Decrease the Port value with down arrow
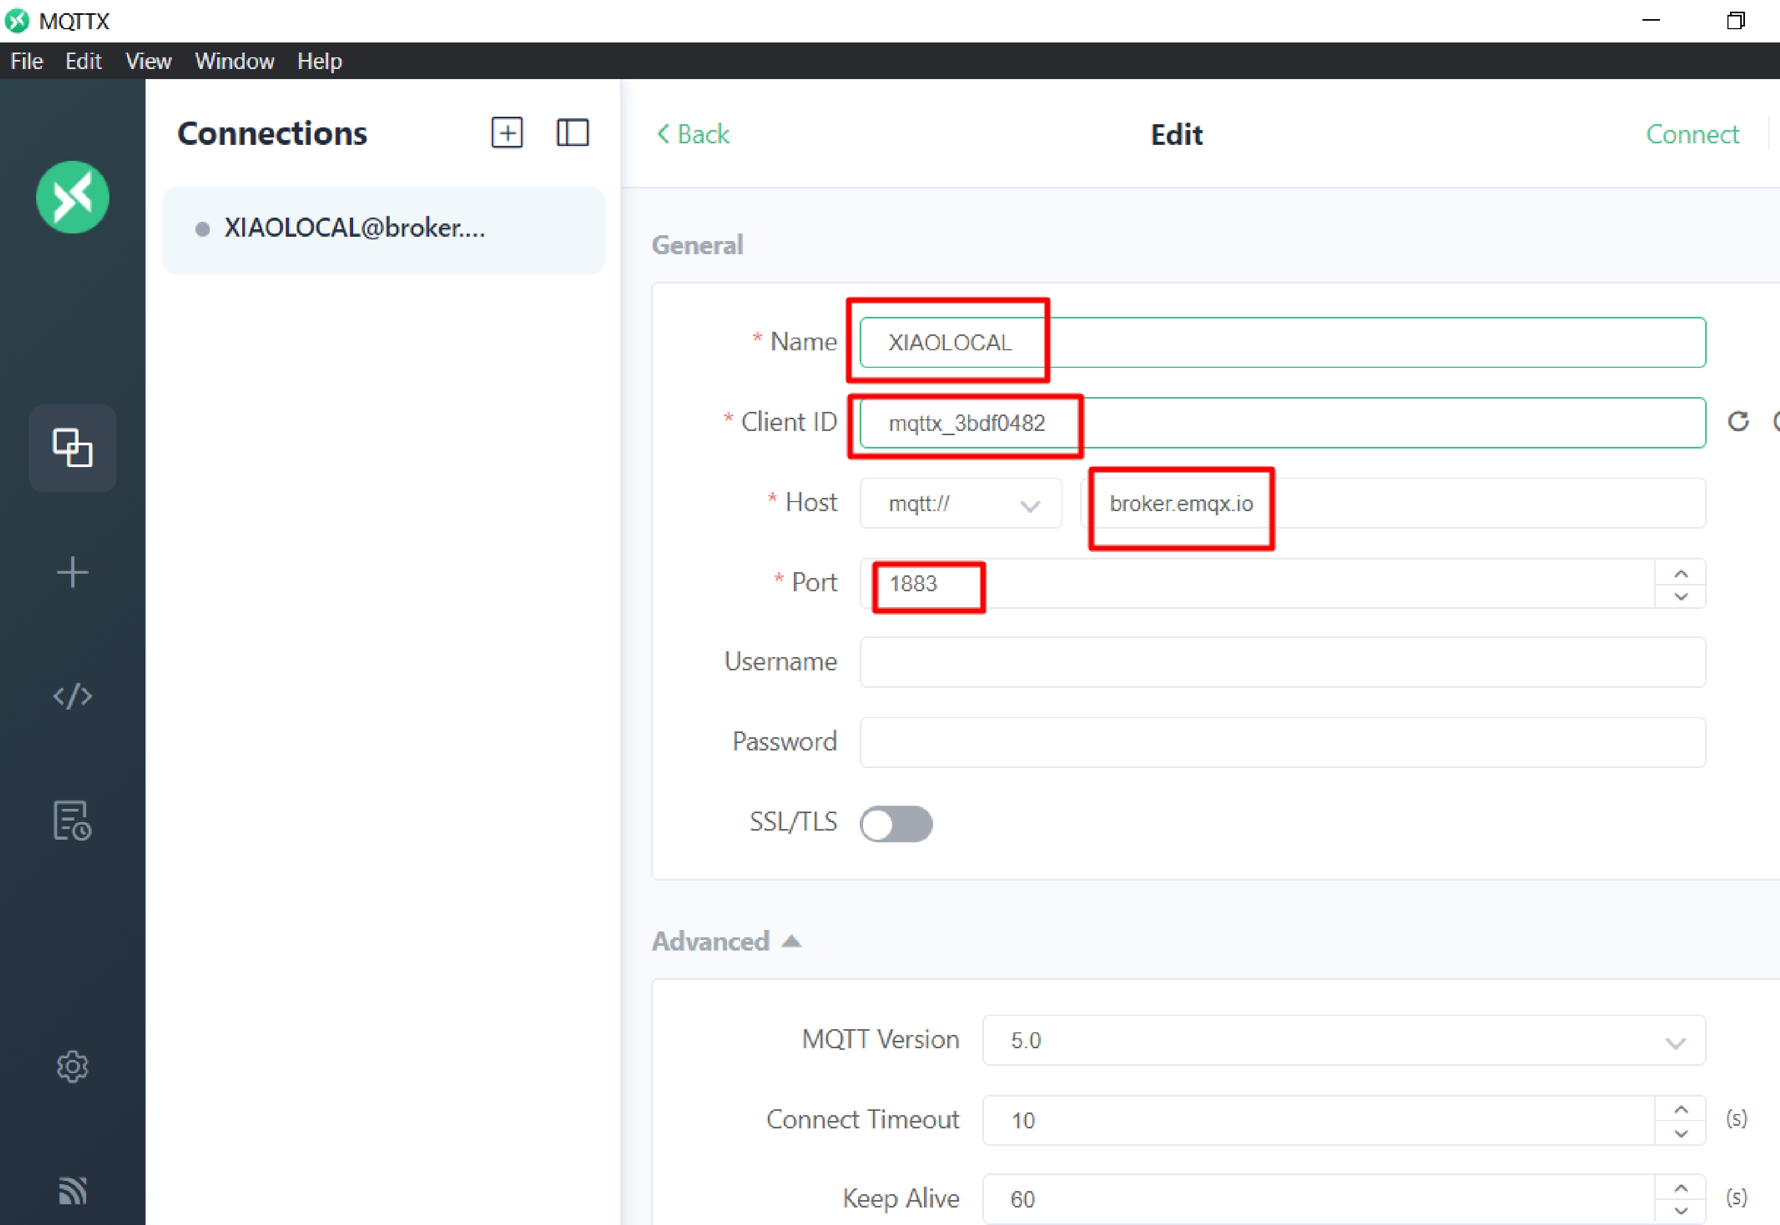 1681,597
